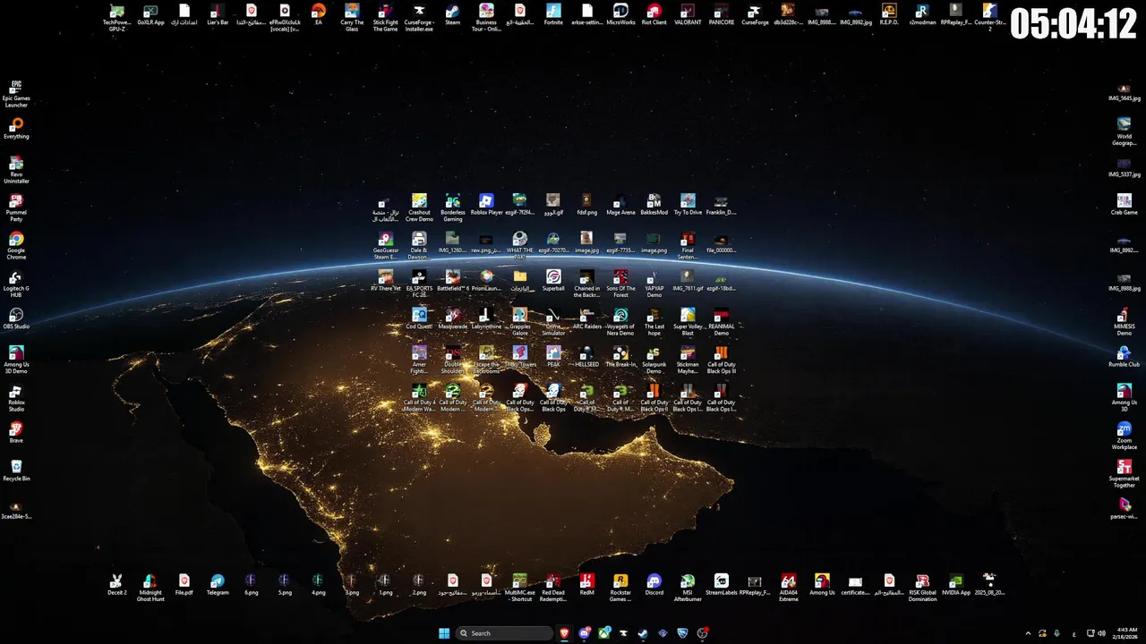Select the HELLSEED shortcut

(x=586, y=357)
